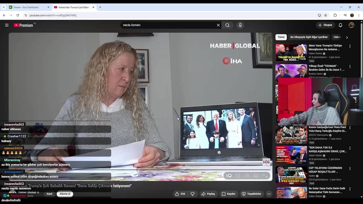This screenshot has width=363, height=204.
Task: Open the YouTube hamburger guide menu
Action: 7,25
